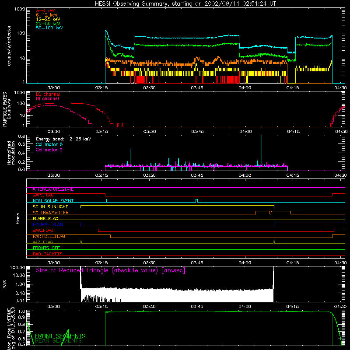Select the 3-6 keV legend label
This screenshot has height=350, width=350.
(45, 10)
